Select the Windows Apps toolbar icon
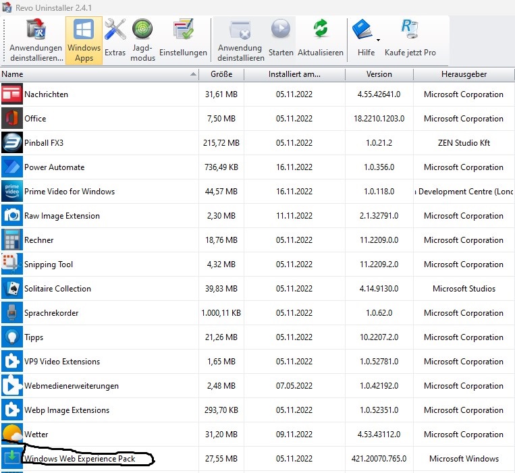Screen dimensions: 515x473 coord(84,30)
